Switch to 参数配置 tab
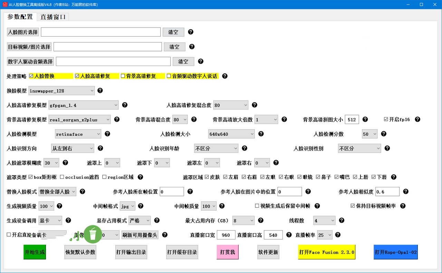 pos(20,17)
